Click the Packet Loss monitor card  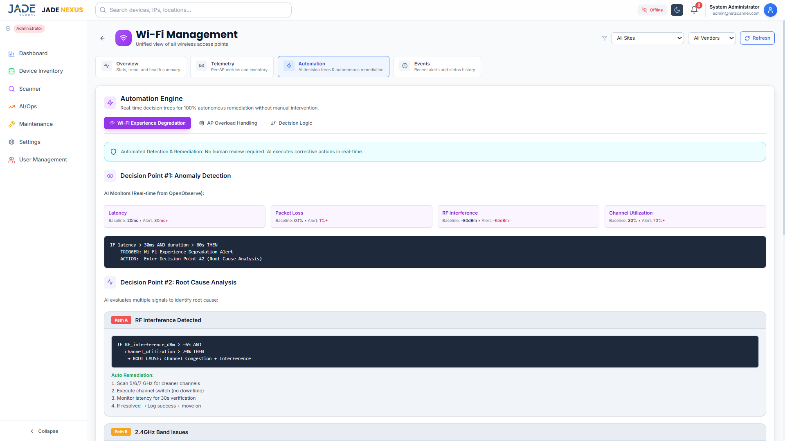tap(351, 217)
